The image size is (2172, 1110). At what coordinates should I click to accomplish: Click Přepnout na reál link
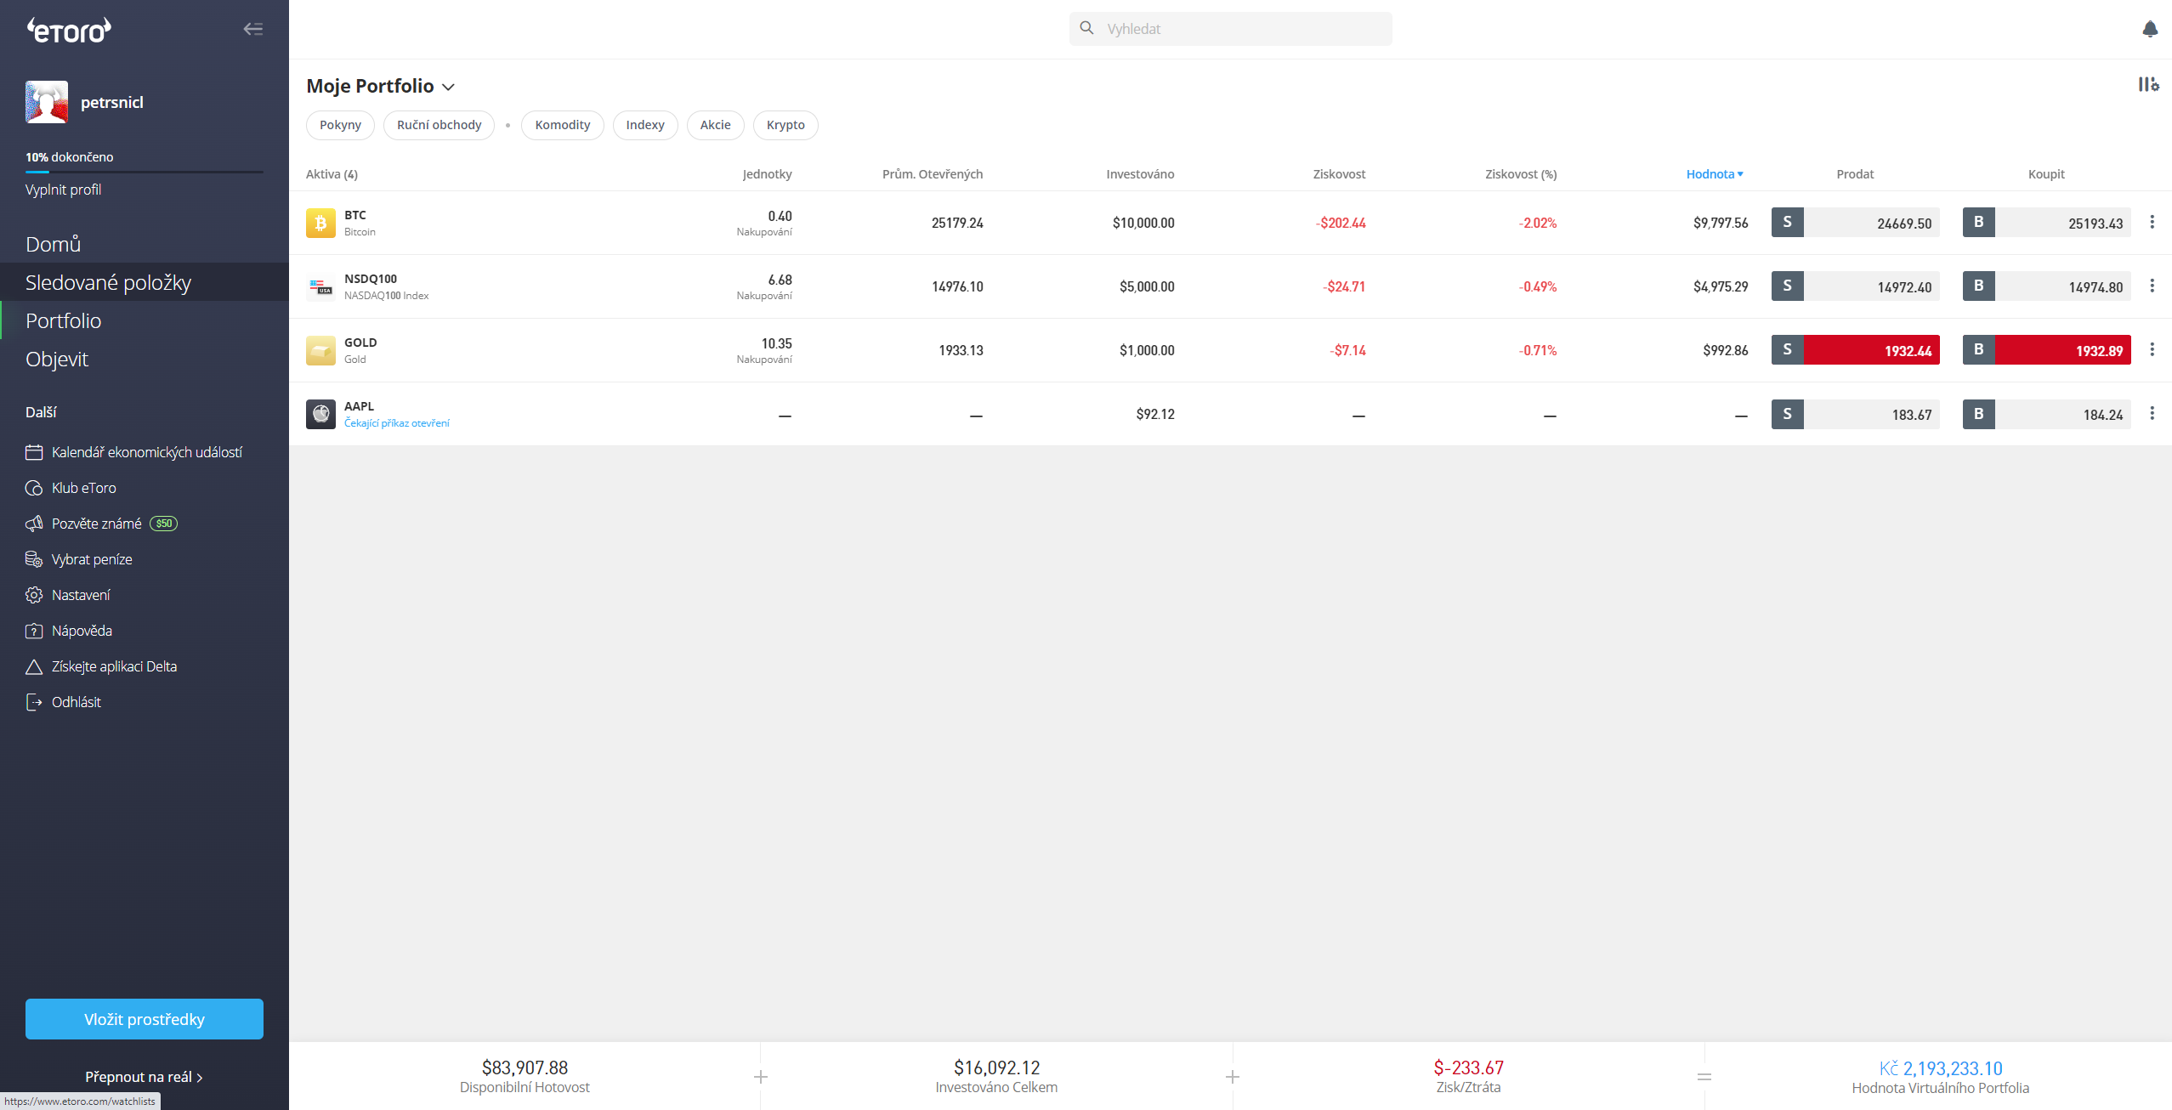[144, 1077]
